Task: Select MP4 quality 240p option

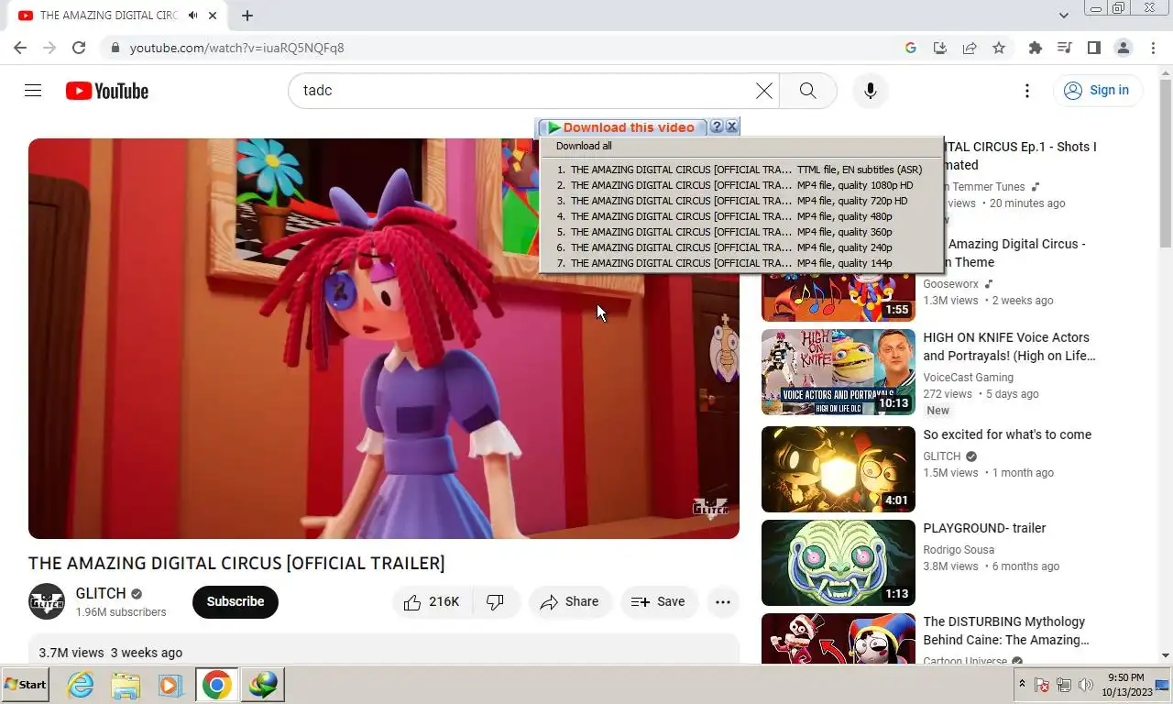Action: [740, 247]
